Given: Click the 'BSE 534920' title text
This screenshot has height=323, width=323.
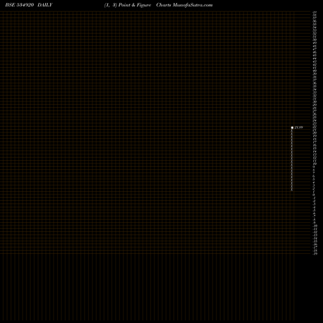Looking at the screenshot, I should click(x=19, y=5).
